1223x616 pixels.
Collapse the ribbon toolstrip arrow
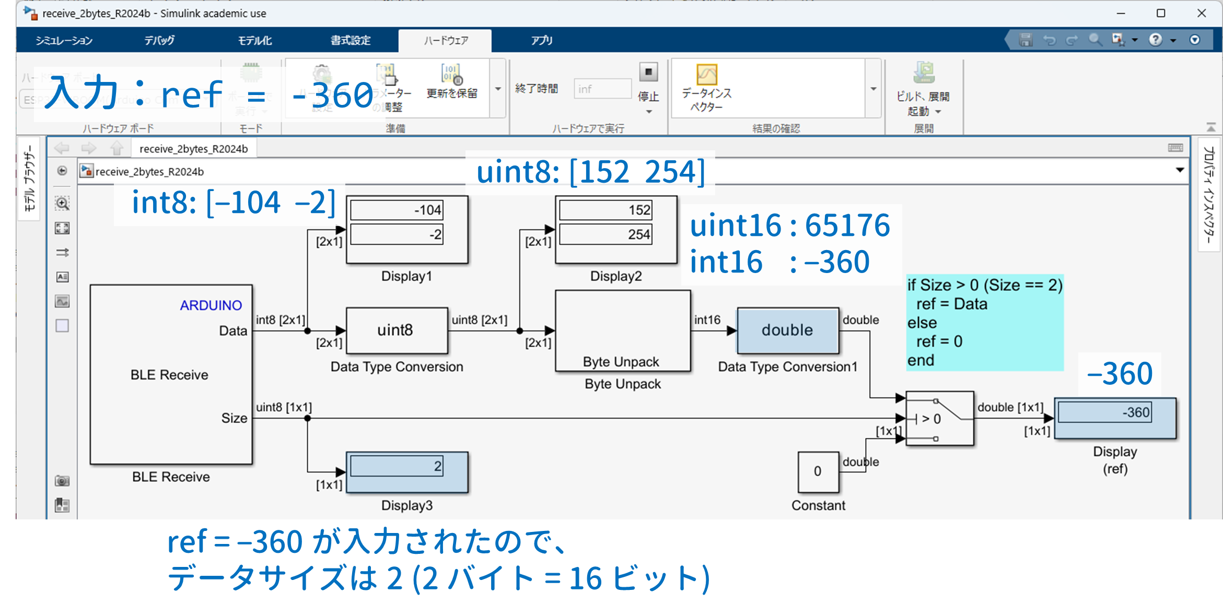click(x=1211, y=127)
